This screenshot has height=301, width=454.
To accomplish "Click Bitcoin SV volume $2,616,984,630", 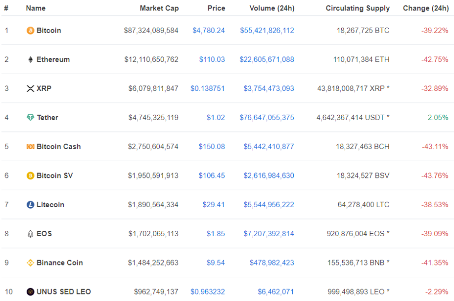I will 269,175.
